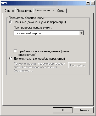Click the При проверке используется label
This screenshot has width=96, height=116.
coord(33,27)
